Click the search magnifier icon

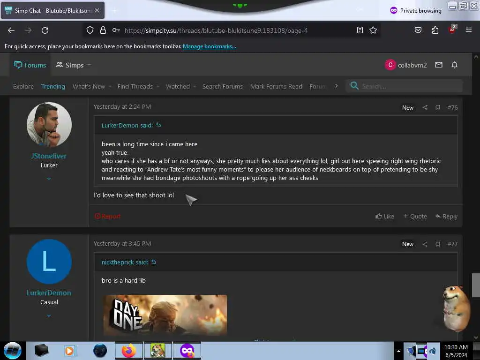pos(354,86)
